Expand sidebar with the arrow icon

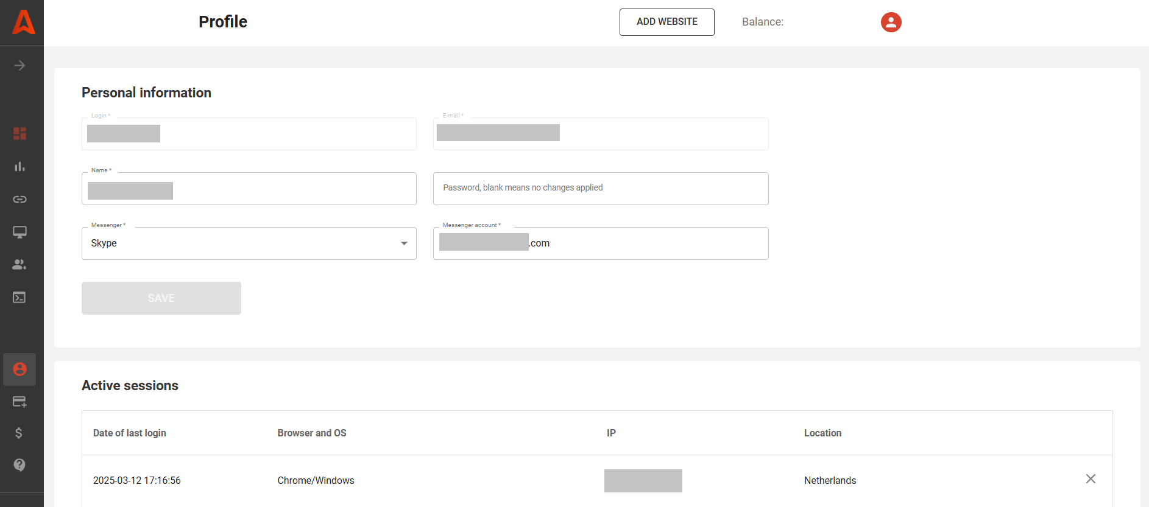19,66
